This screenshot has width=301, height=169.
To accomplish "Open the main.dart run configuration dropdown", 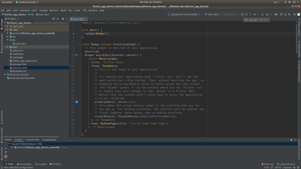I will 213,15.
